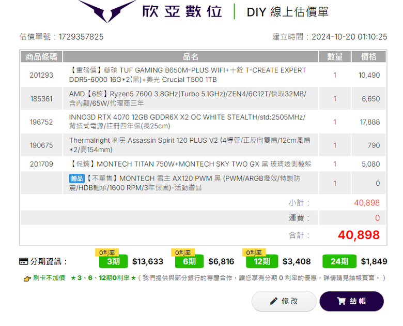Click the price 10,490

369,75
